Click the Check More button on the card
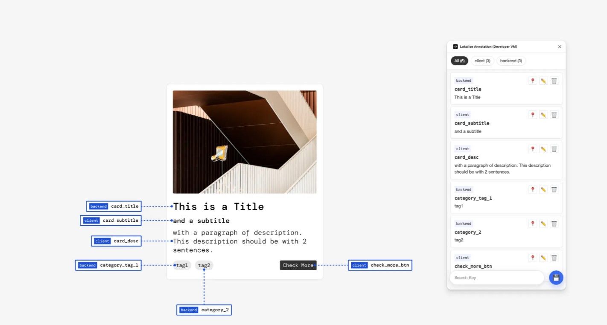Screen dimensions: 607x325 pos(298,265)
